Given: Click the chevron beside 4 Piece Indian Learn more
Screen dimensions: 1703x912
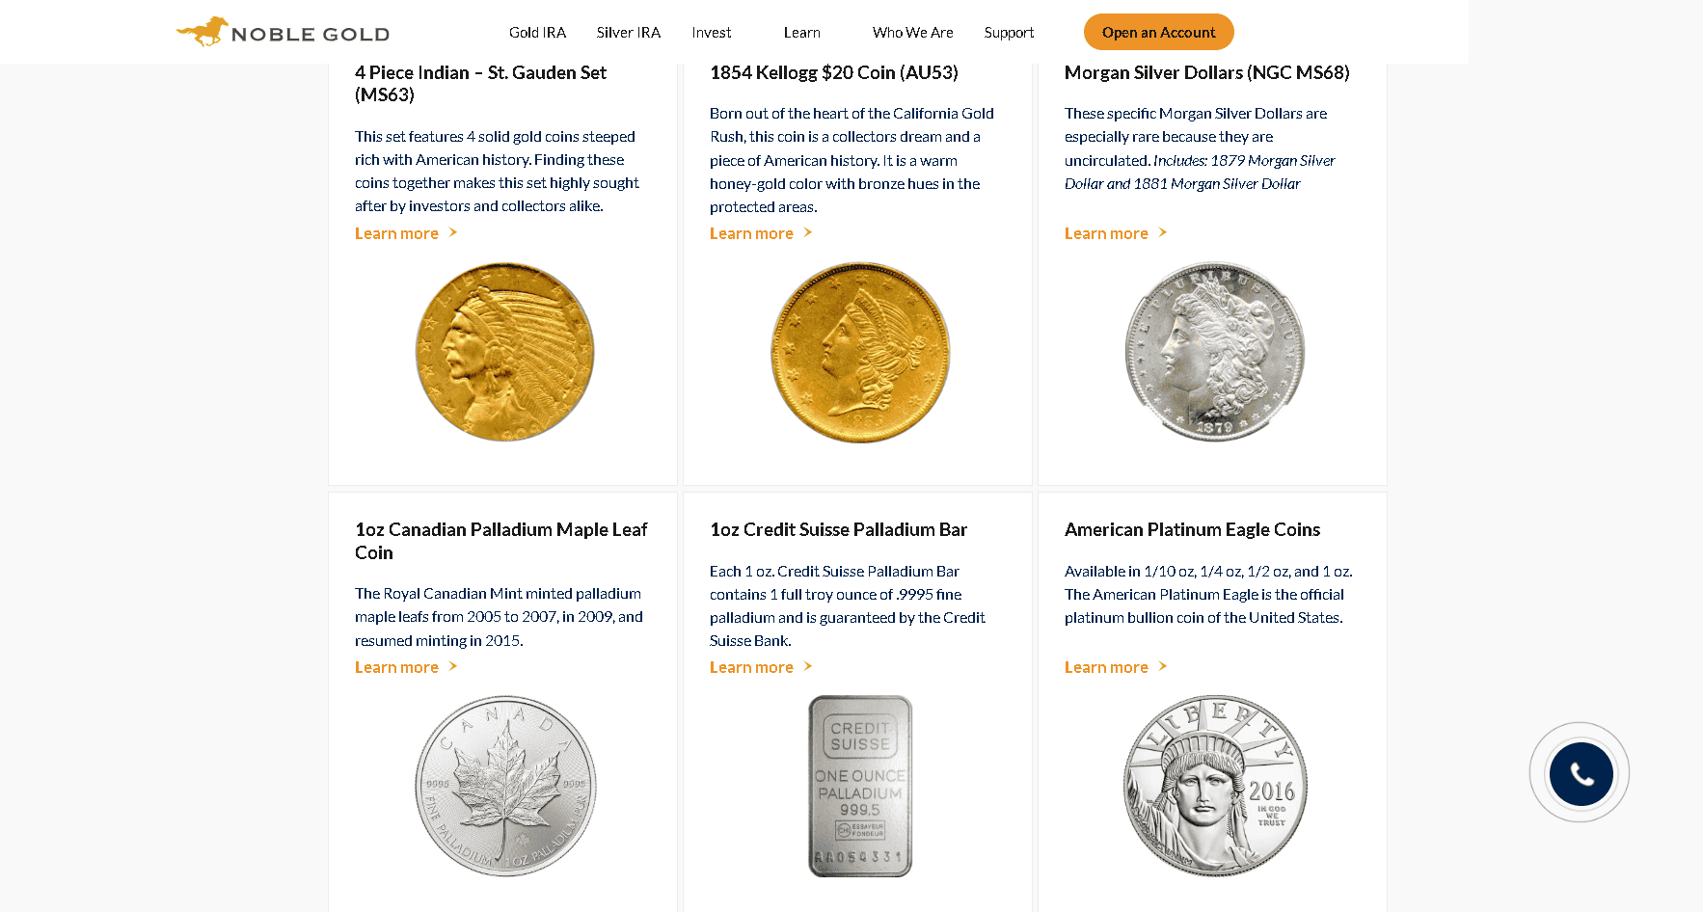Looking at the screenshot, I should point(451,232).
